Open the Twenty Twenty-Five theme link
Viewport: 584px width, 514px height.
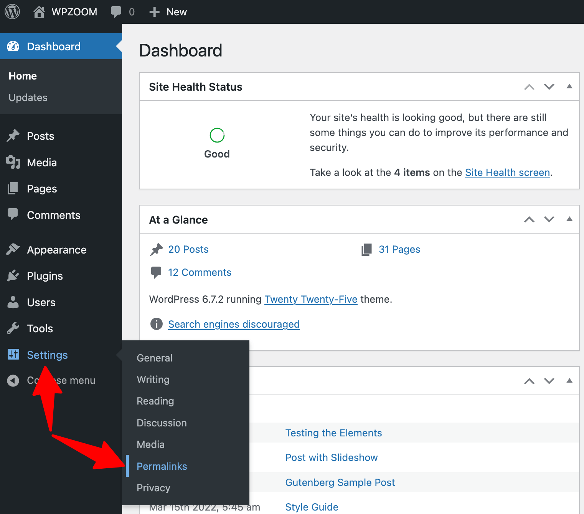[x=311, y=299]
